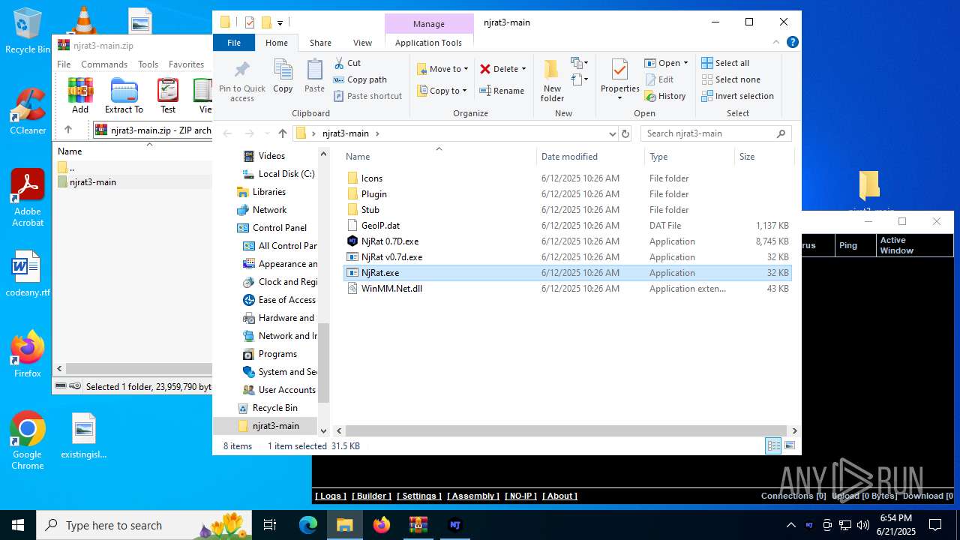Click Invert selection in ribbon

point(737,96)
